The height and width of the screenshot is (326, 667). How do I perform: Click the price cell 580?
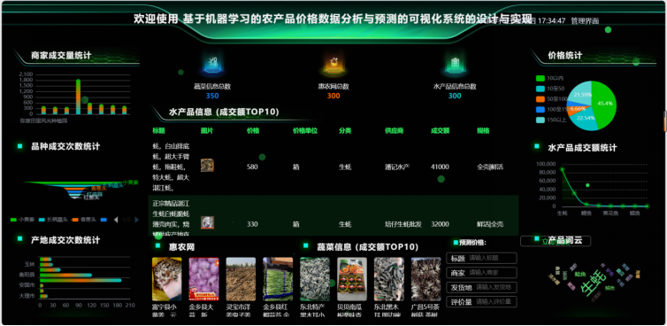point(252,167)
